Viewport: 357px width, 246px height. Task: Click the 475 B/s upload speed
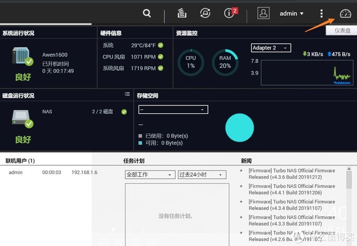tap(339, 54)
